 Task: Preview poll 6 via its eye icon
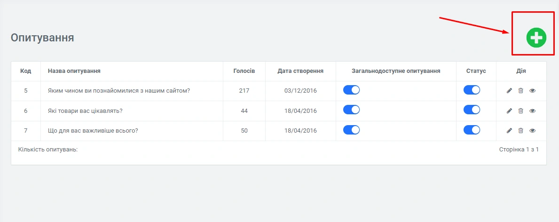532,111
